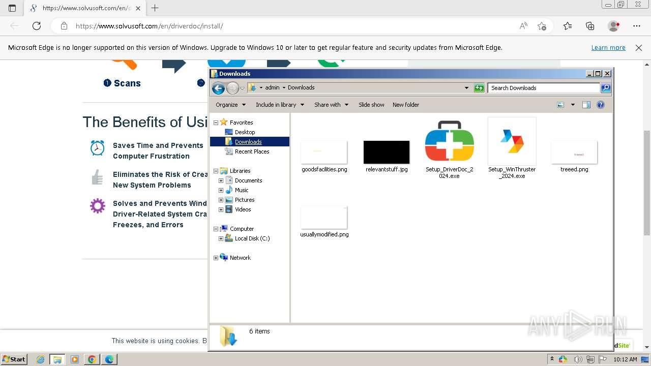
Task: Create a New folder
Action: (x=406, y=105)
